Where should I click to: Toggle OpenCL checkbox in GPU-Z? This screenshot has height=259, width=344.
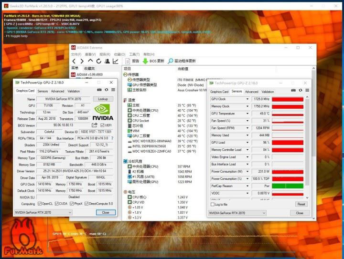40,204
